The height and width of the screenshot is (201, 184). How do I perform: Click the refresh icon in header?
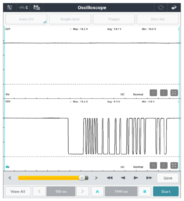click(161, 7)
